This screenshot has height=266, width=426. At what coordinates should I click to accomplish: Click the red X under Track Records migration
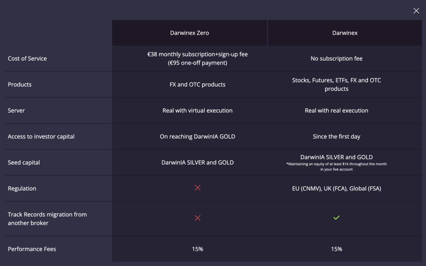197,218
